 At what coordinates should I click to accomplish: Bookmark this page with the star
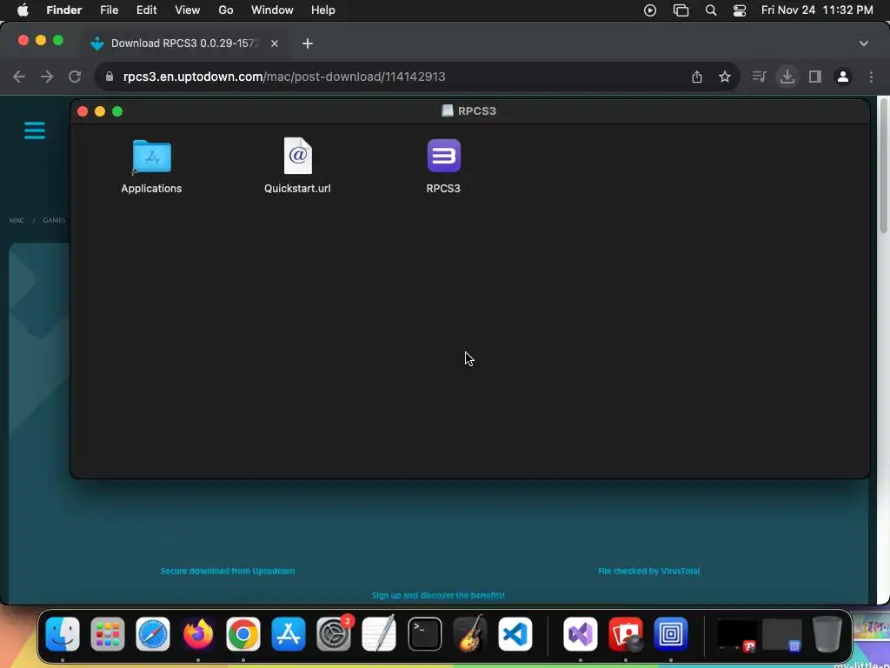pyautogui.click(x=725, y=77)
